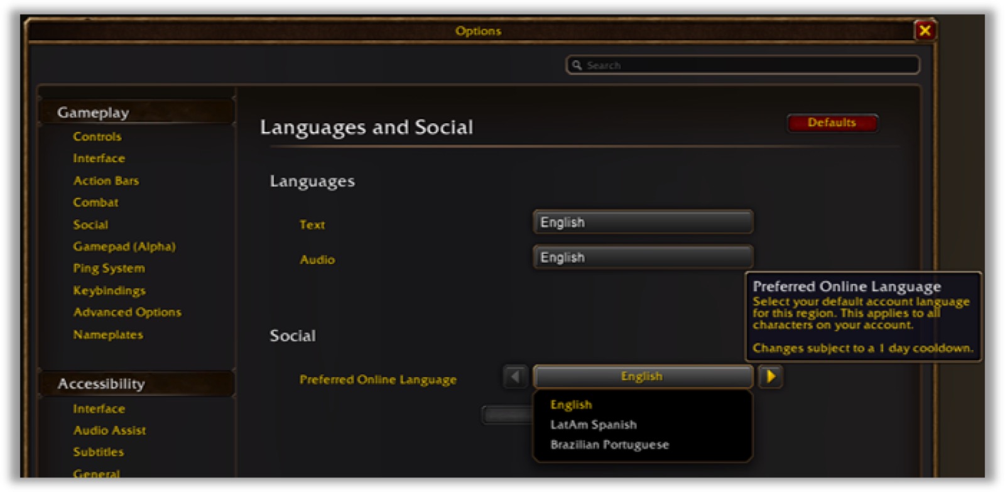Open the Combat settings page
This screenshot has width=1005, height=492.
point(95,202)
